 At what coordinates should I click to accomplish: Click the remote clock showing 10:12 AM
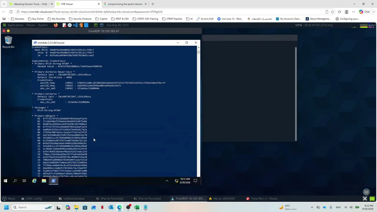pos(185,181)
